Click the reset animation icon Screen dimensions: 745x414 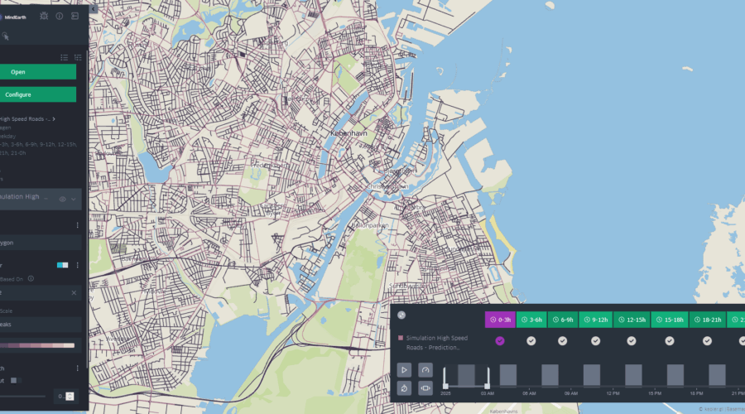(x=405, y=388)
